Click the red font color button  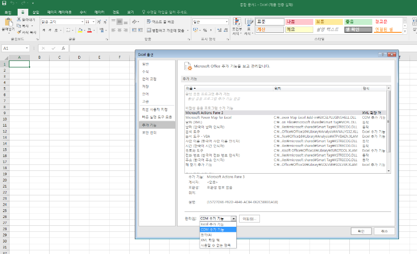pyautogui.click(x=89, y=30)
